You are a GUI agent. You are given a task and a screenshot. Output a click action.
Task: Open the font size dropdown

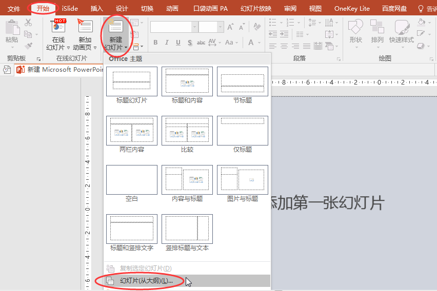tap(220, 27)
